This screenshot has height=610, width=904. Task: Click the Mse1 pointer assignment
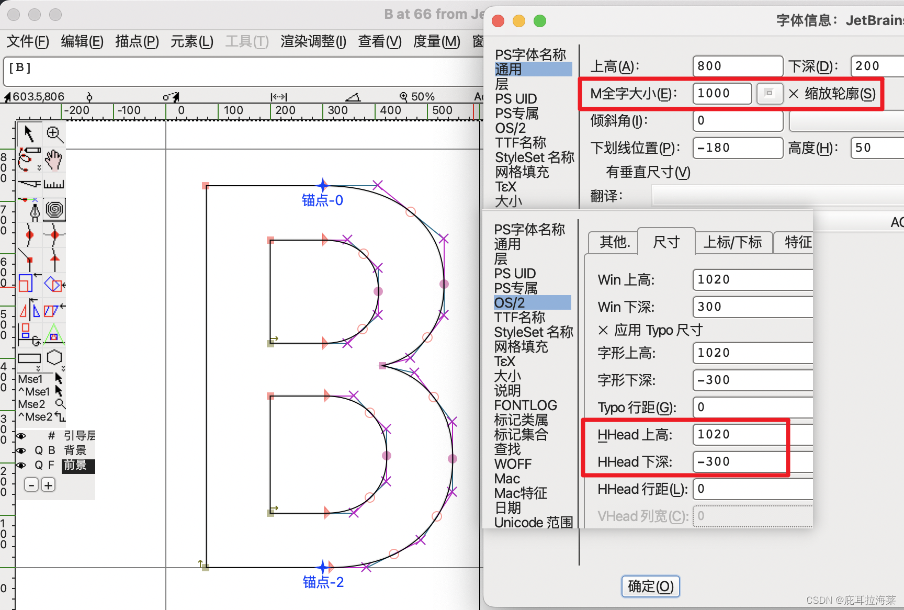40,379
